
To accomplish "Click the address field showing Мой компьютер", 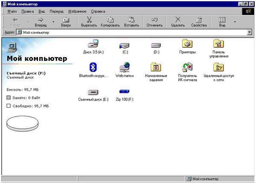I will (128, 32).
